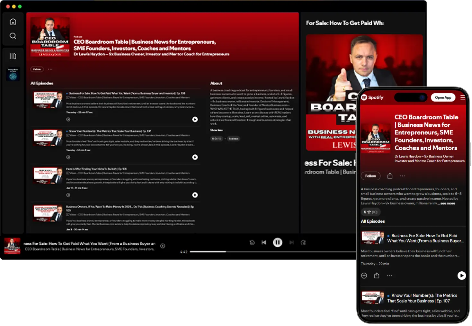Screen dimensions: 472x326
Task: Open the saved podcast thumbnail in the desktop sidebar
Action: (x=13, y=74)
